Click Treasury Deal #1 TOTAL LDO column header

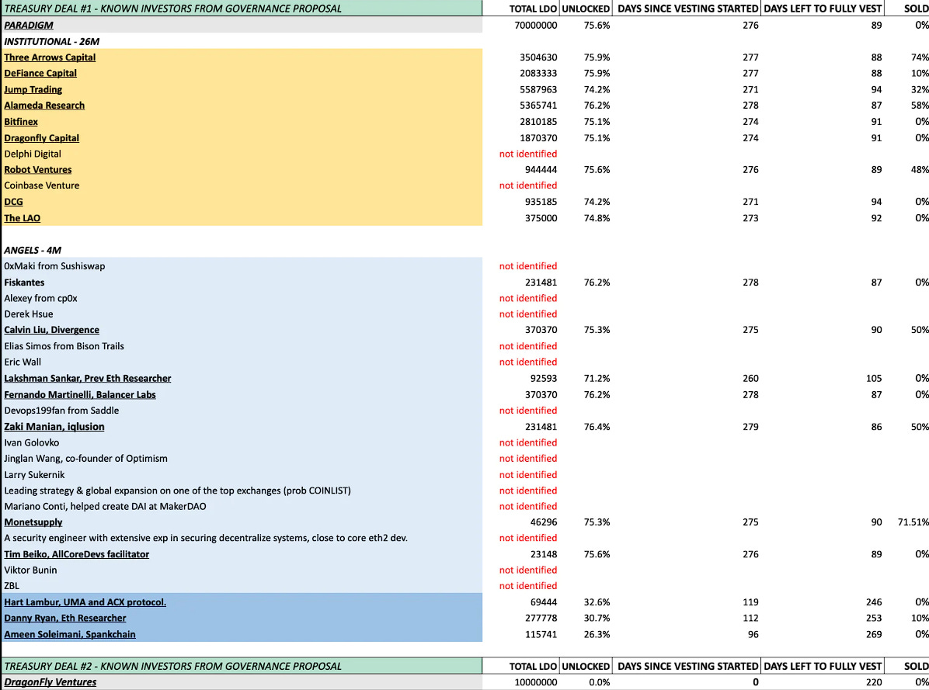[533, 9]
